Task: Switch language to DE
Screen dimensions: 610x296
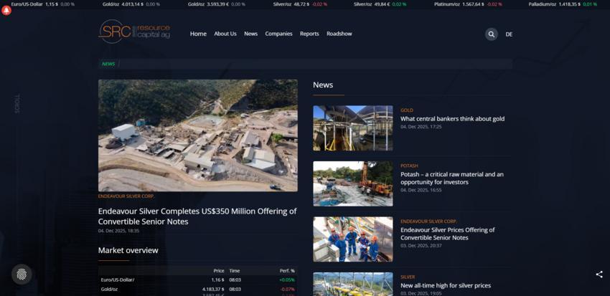Action: tap(509, 34)
